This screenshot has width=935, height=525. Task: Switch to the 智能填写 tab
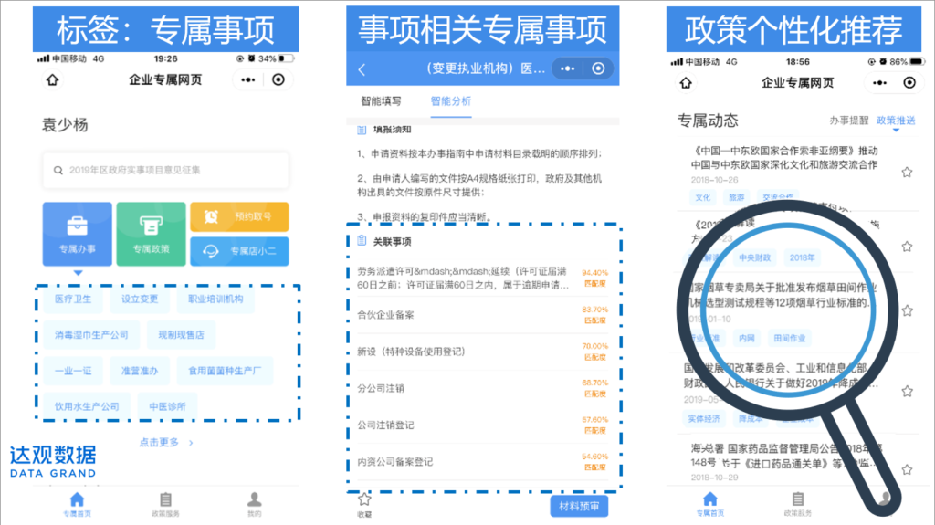(381, 101)
